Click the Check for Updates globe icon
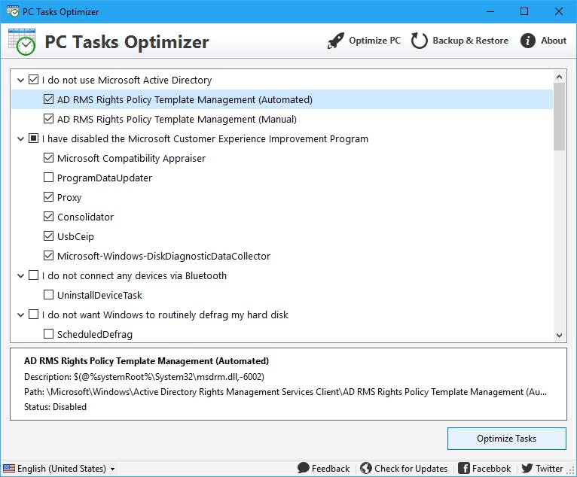Image resolution: width=577 pixels, height=477 pixels. click(x=366, y=468)
